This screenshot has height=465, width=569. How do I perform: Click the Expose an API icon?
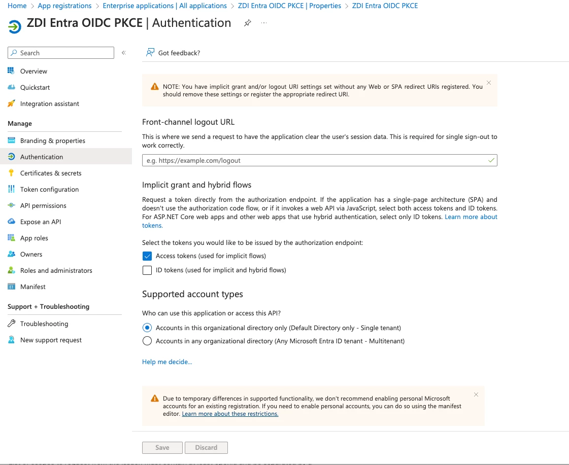11,222
